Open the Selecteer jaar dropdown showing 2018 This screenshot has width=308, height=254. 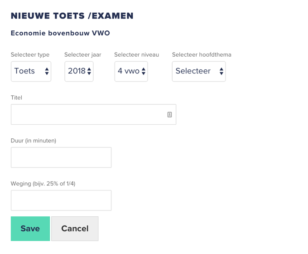click(x=79, y=71)
